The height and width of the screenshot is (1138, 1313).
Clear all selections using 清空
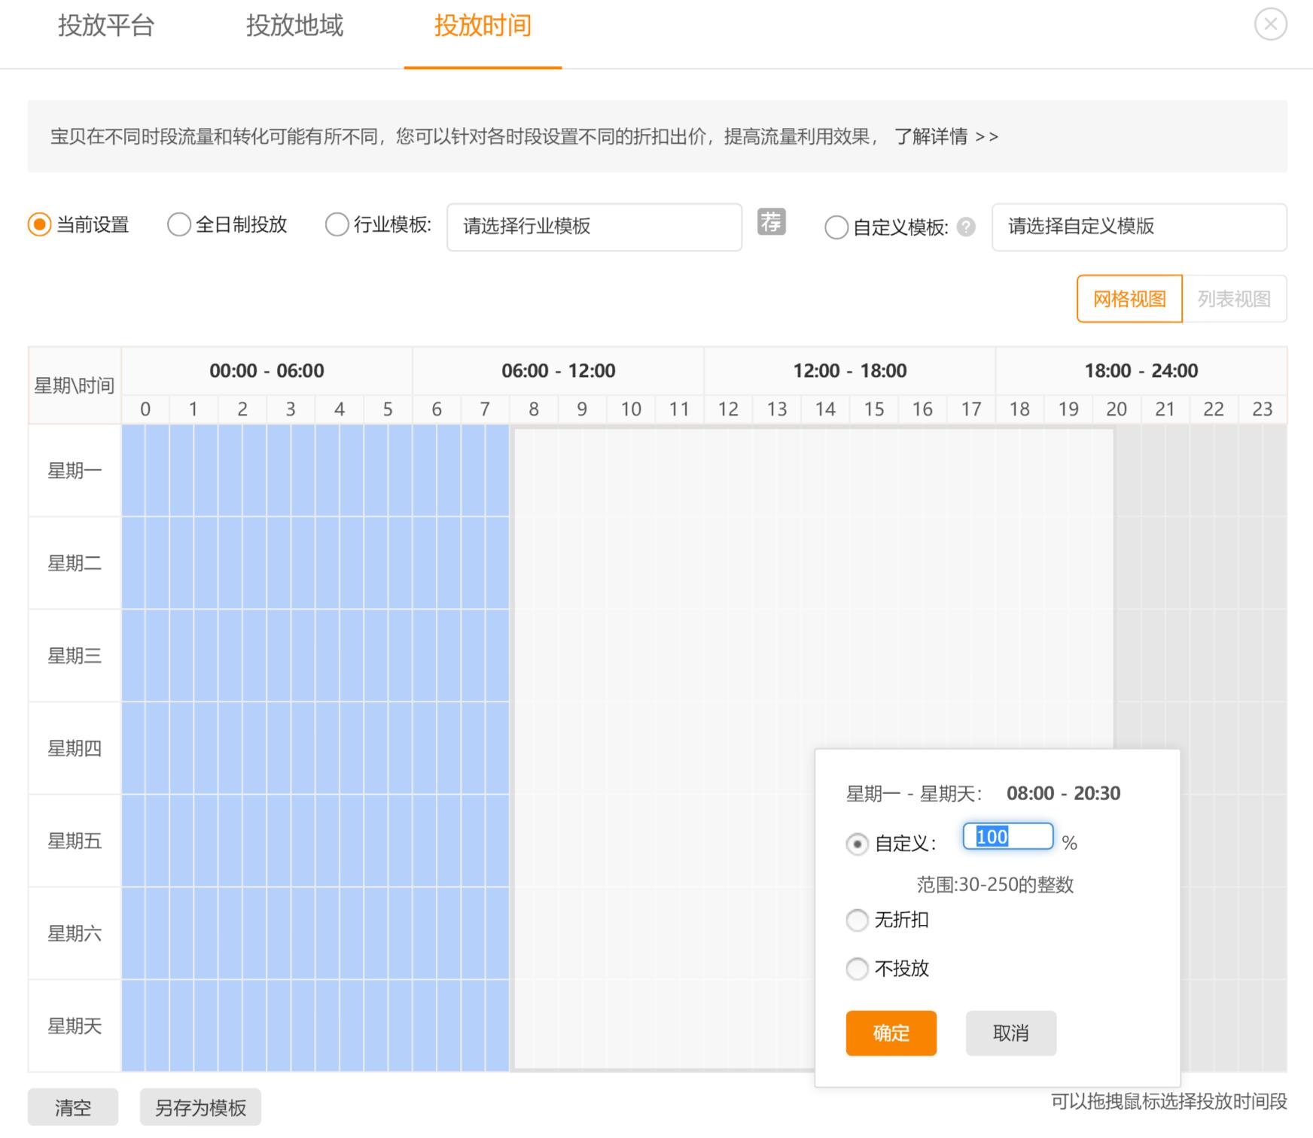pyautogui.click(x=72, y=1106)
